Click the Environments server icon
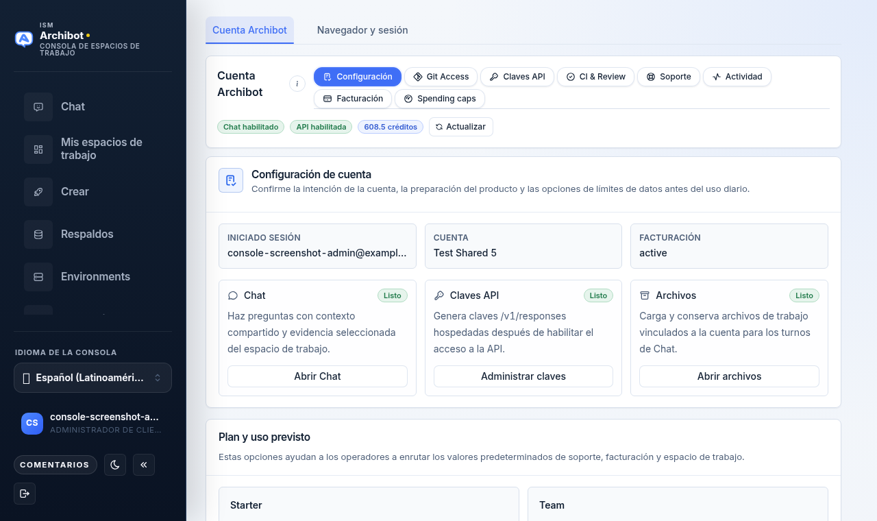The height and width of the screenshot is (521, 877). [x=38, y=277]
